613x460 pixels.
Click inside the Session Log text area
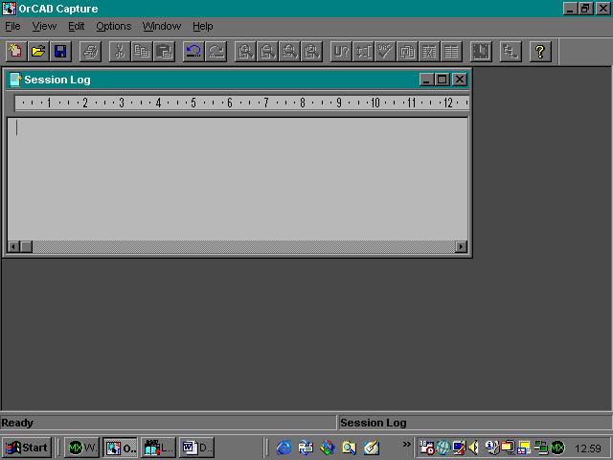tap(238, 179)
